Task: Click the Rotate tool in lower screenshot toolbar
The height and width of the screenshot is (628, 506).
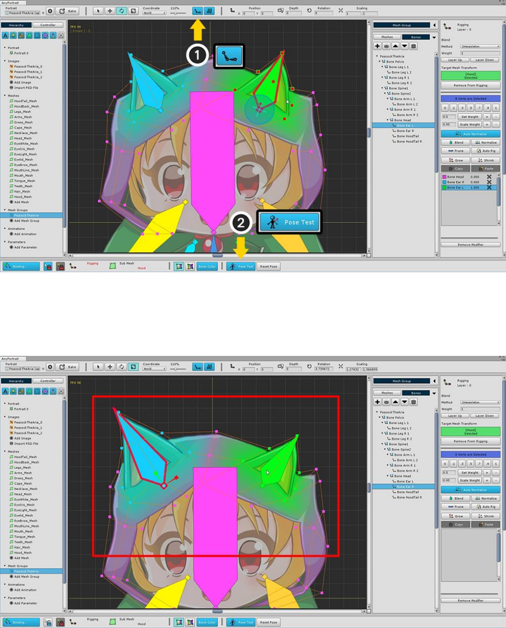Action: (122, 367)
